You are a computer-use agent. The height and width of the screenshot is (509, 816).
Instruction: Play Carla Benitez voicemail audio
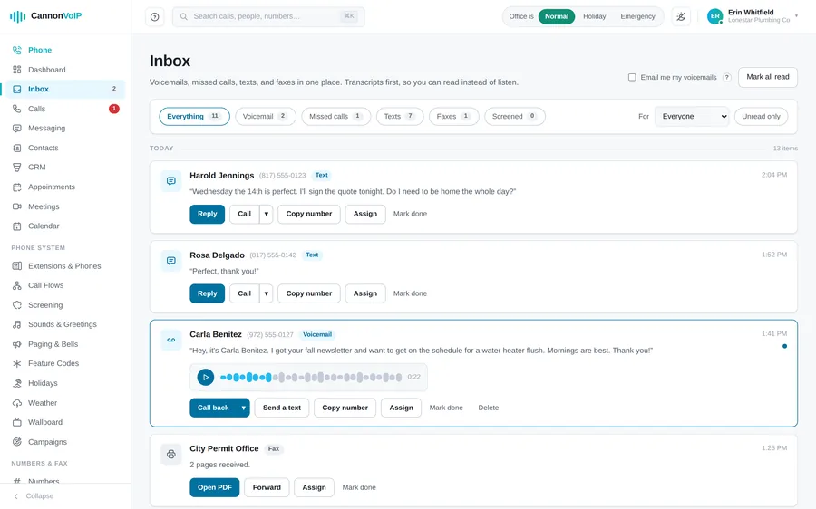click(x=206, y=378)
